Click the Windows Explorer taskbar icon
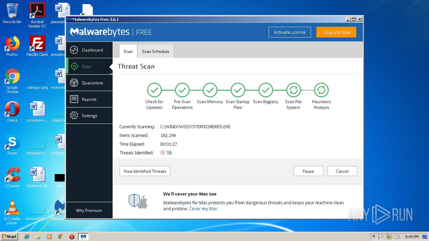This screenshot has height=241, width=429. [x=38, y=237]
